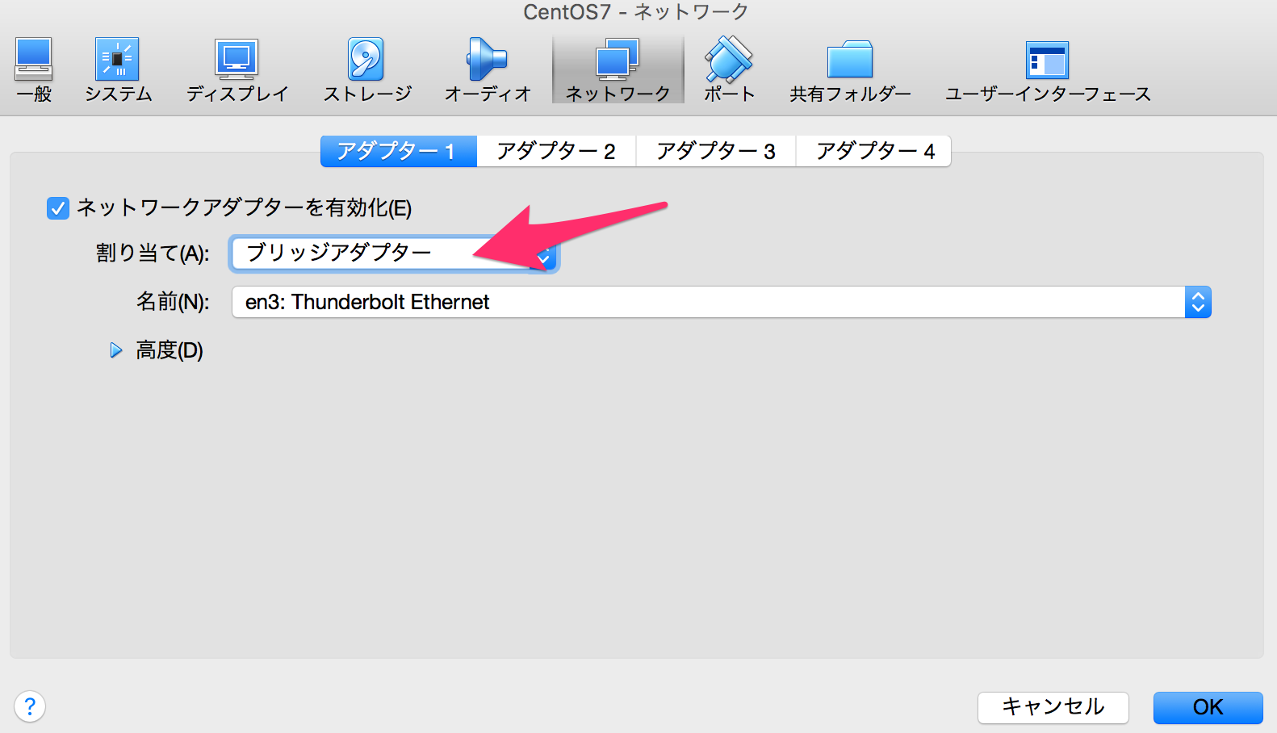
Task: Expand the 高度(D) advanced section
Action: point(116,350)
